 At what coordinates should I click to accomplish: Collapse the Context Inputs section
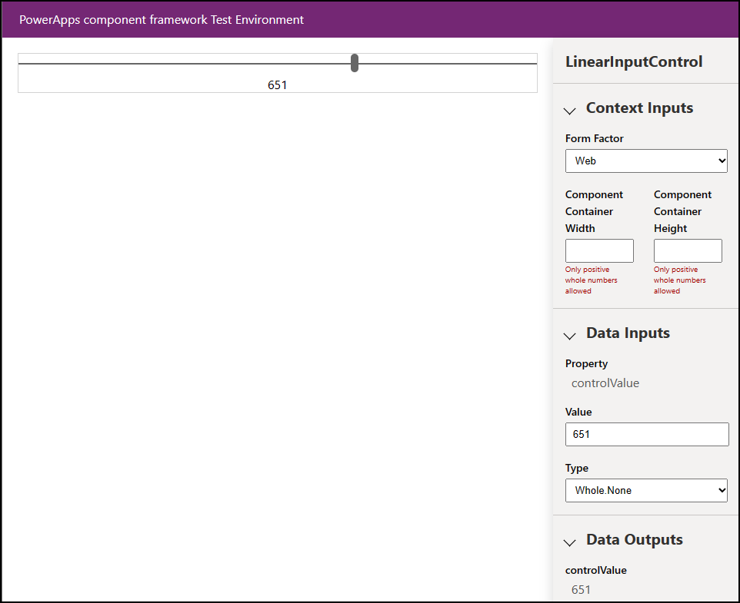pyautogui.click(x=569, y=111)
